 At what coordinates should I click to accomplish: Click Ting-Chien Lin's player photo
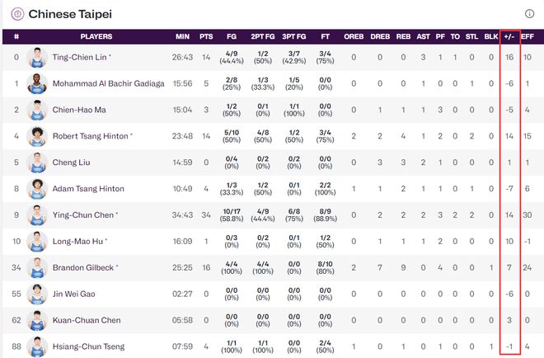pyautogui.click(x=37, y=58)
